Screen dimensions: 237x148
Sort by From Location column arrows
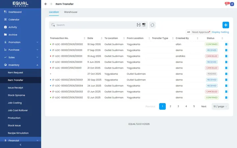(149, 38)
